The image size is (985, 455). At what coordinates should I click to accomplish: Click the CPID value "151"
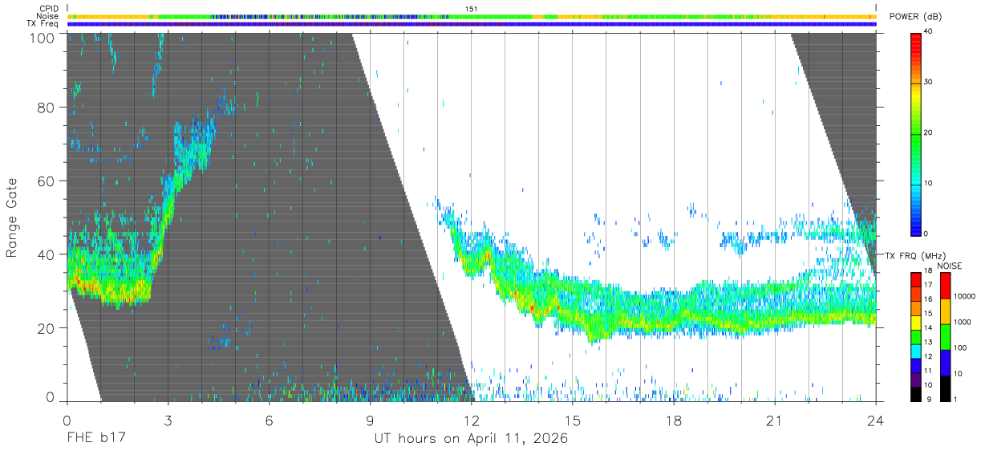point(472,9)
